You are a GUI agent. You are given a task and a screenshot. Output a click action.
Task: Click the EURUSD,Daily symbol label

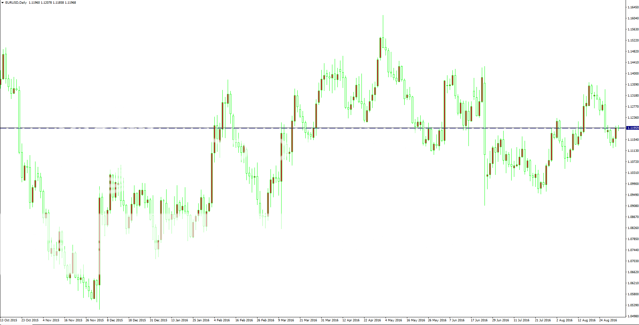tap(15, 2)
